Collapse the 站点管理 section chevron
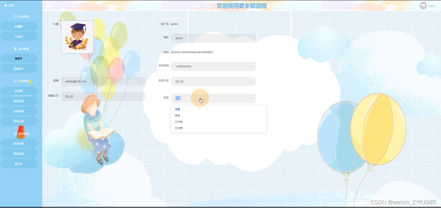The image size is (441, 208). click(36, 17)
